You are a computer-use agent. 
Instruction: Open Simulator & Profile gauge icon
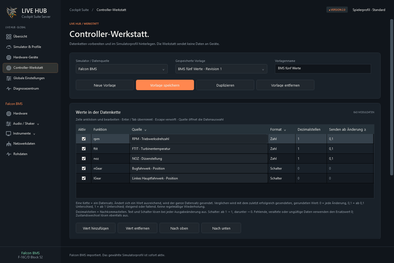coord(9,47)
